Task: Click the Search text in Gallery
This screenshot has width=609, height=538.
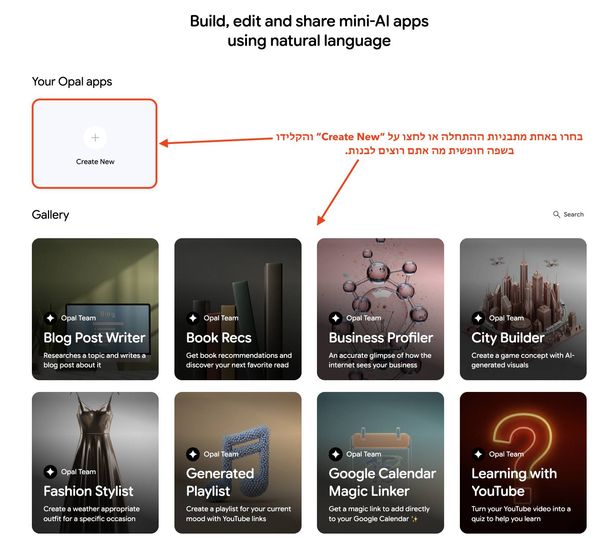Action: (x=573, y=214)
